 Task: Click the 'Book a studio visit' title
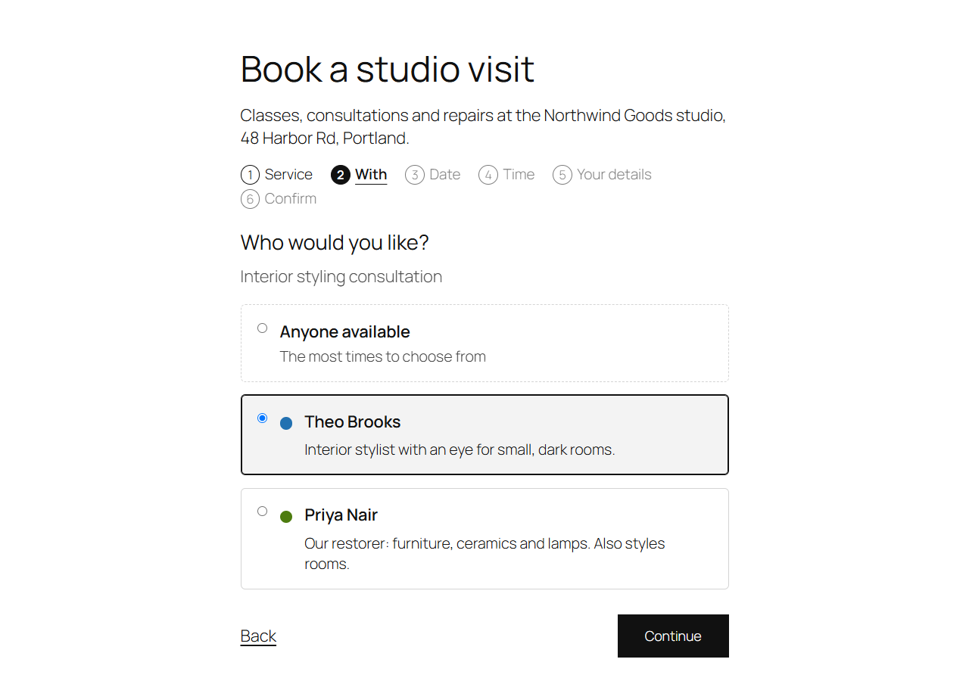(388, 69)
